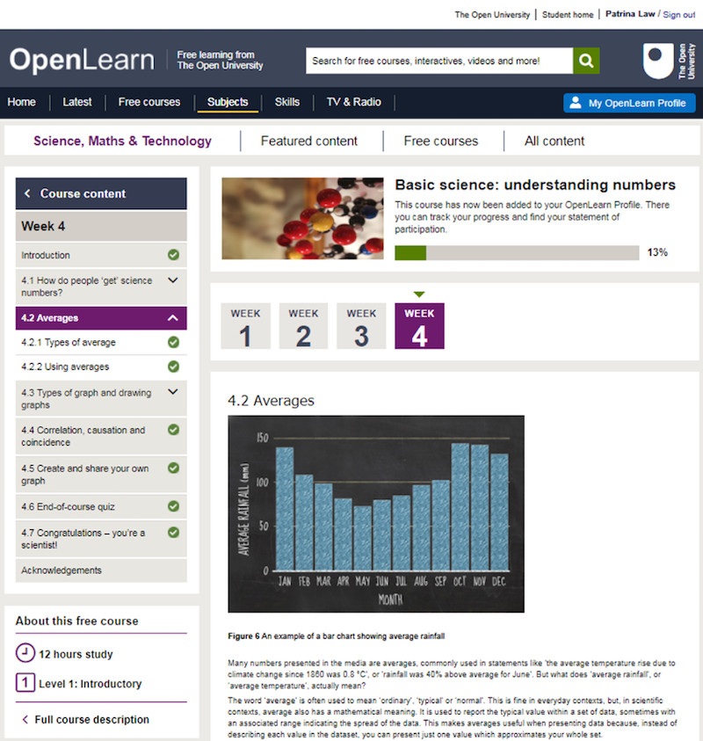Switch to the Week 2 tab
This screenshot has width=703, height=741.
303,326
